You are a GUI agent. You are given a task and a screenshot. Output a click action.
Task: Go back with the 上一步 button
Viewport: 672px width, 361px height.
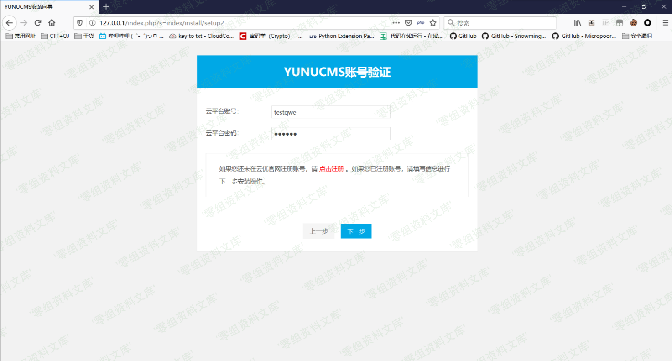[318, 231]
